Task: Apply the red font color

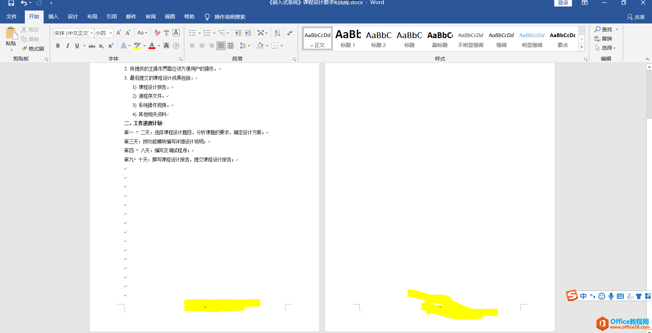Action: pos(152,46)
